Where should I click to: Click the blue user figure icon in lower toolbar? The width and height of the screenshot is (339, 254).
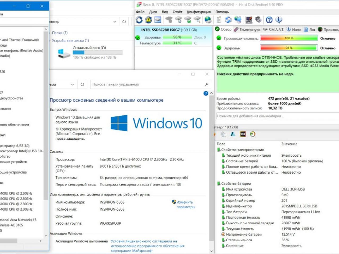pyautogui.click(x=233, y=134)
